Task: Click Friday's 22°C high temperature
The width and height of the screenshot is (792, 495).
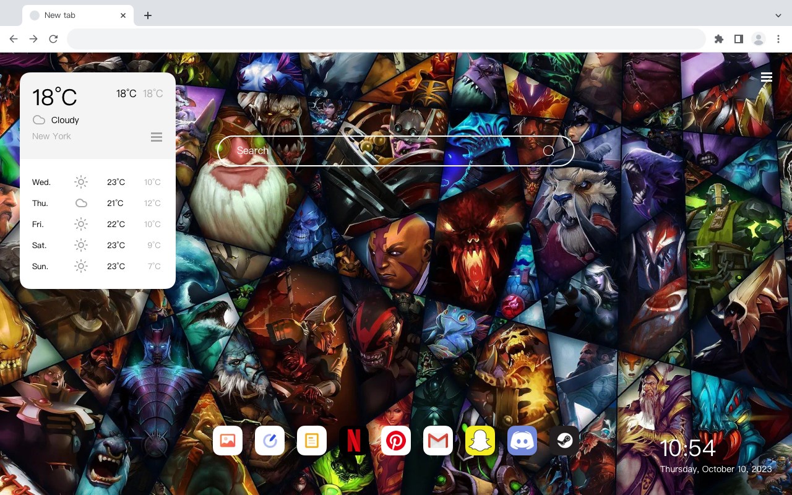Action: 116,224
